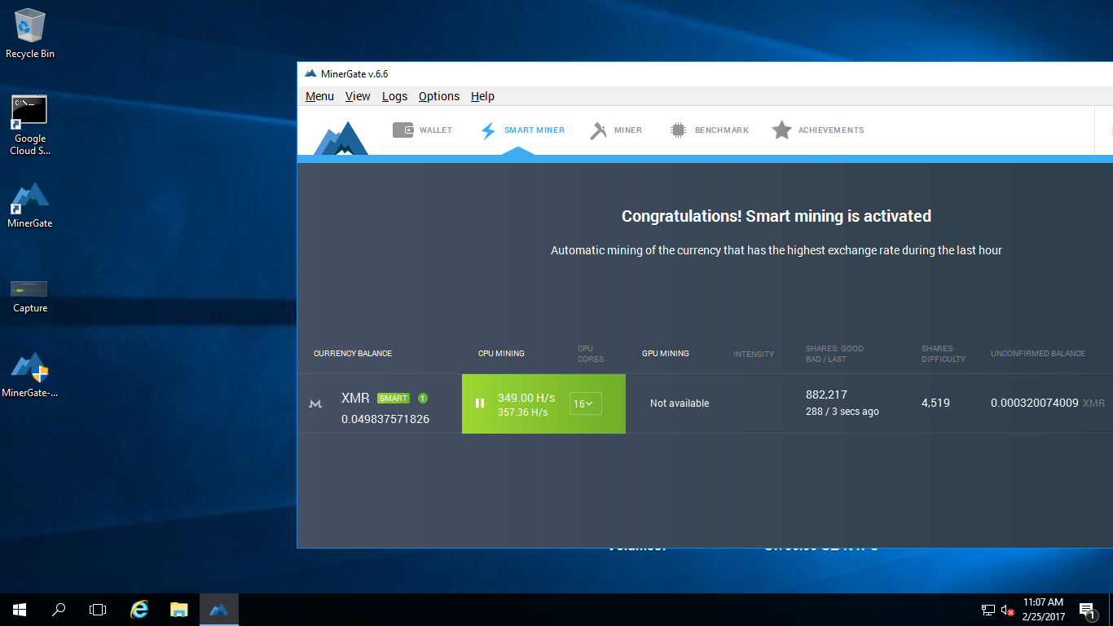The height and width of the screenshot is (626, 1113).
Task: Click the shares difficulty value 4,519
Action: (935, 403)
